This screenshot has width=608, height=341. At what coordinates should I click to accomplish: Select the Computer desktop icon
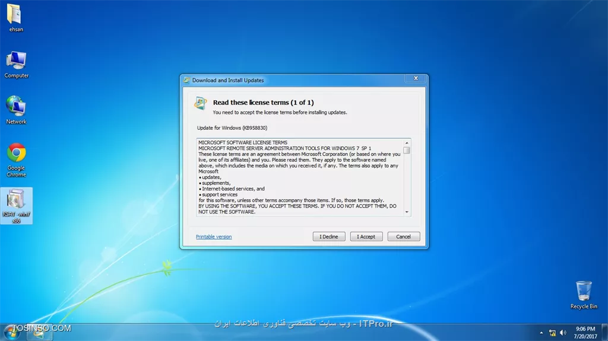16,64
